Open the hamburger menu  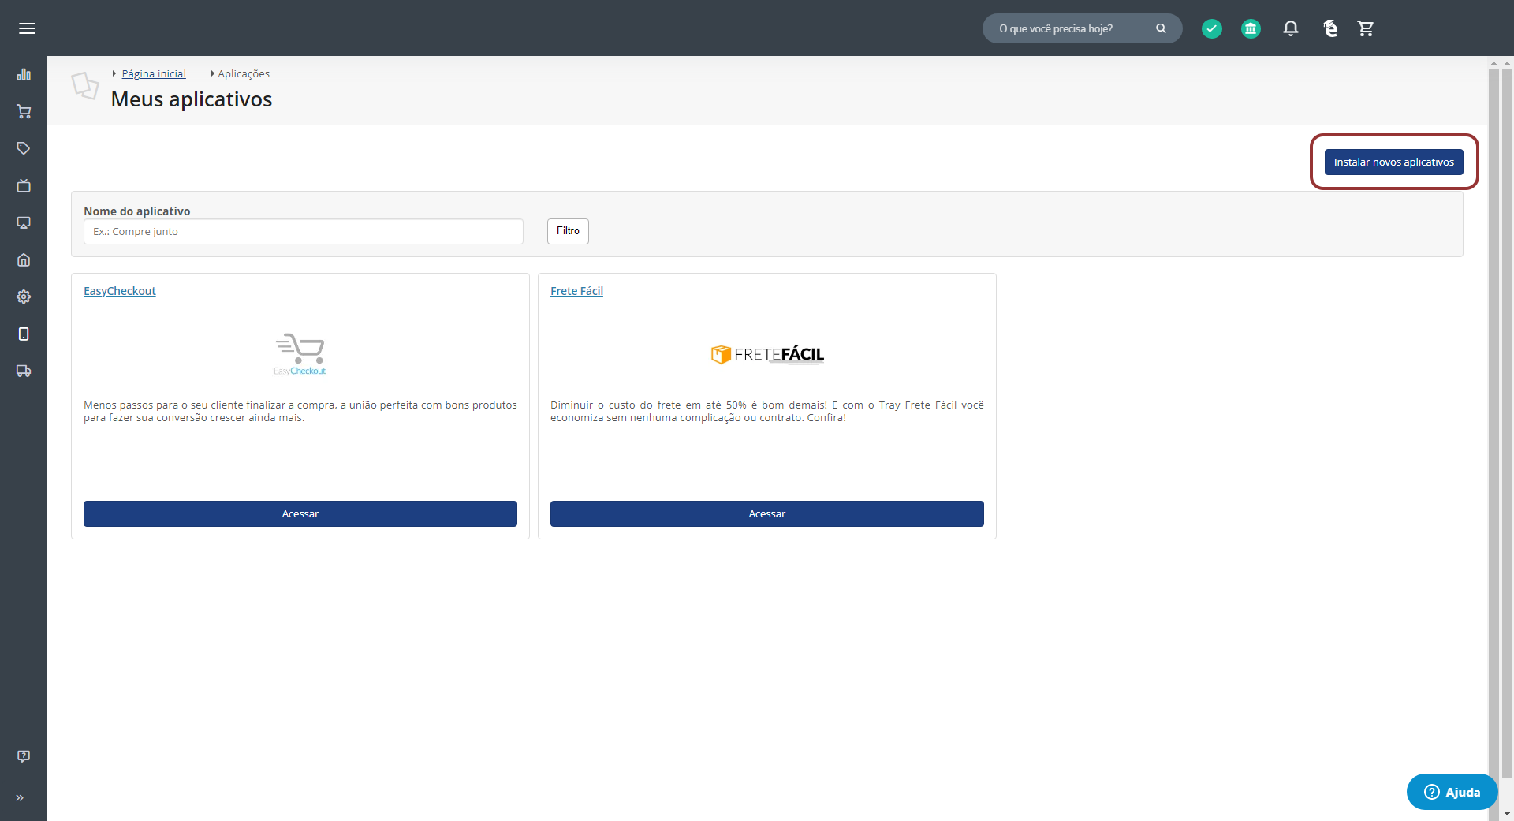(27, 28)
